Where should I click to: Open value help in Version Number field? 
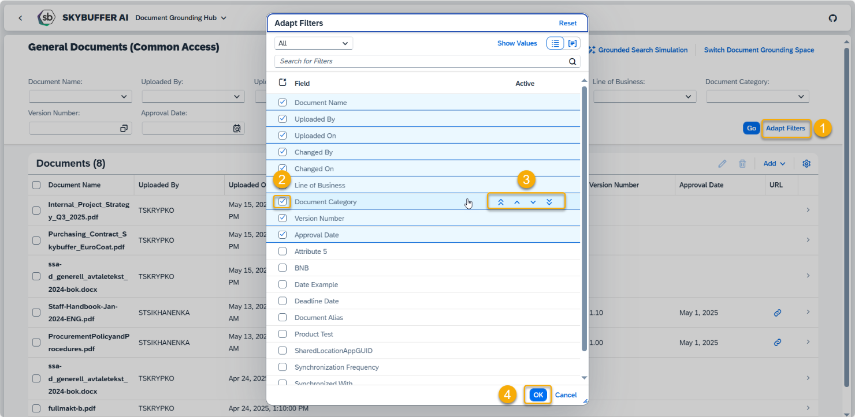click(x=124, y=129)
